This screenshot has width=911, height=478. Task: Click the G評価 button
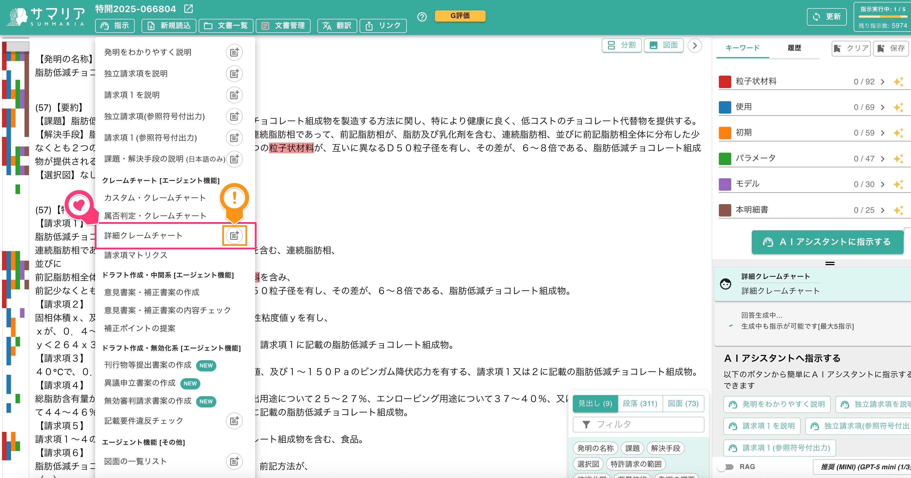(460, 15)
